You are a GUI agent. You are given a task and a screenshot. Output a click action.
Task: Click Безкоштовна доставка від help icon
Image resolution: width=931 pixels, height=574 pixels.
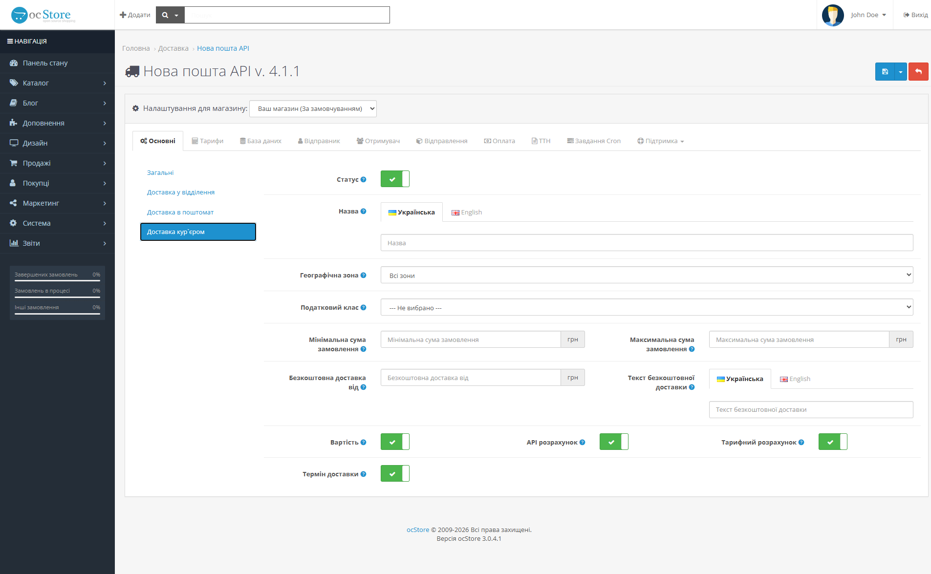coord(363,387)
